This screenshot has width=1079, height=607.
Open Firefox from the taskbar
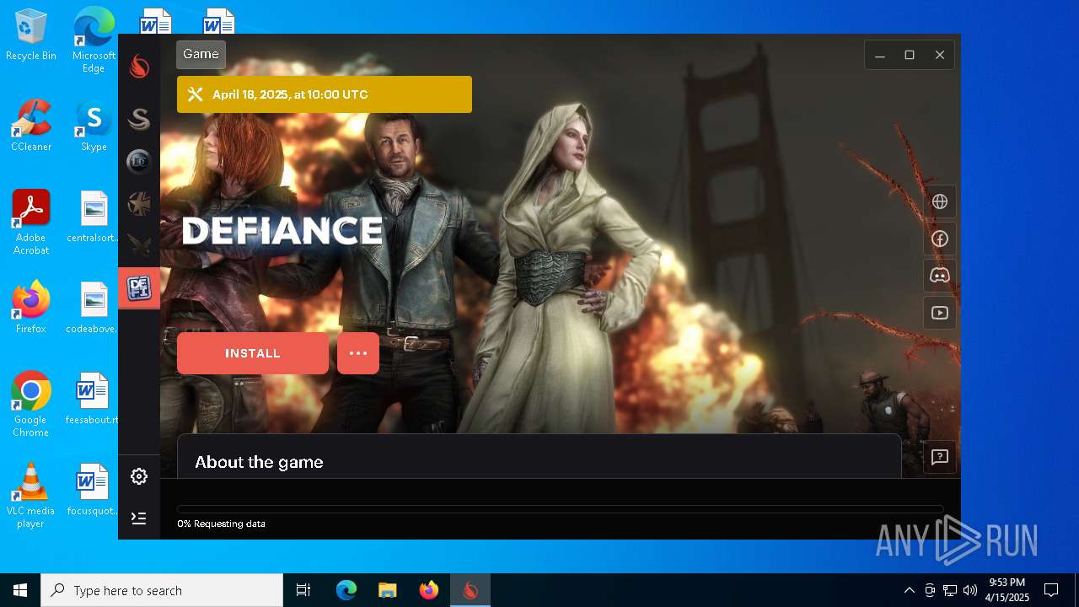pyautogui.click(x=428, y=590)
